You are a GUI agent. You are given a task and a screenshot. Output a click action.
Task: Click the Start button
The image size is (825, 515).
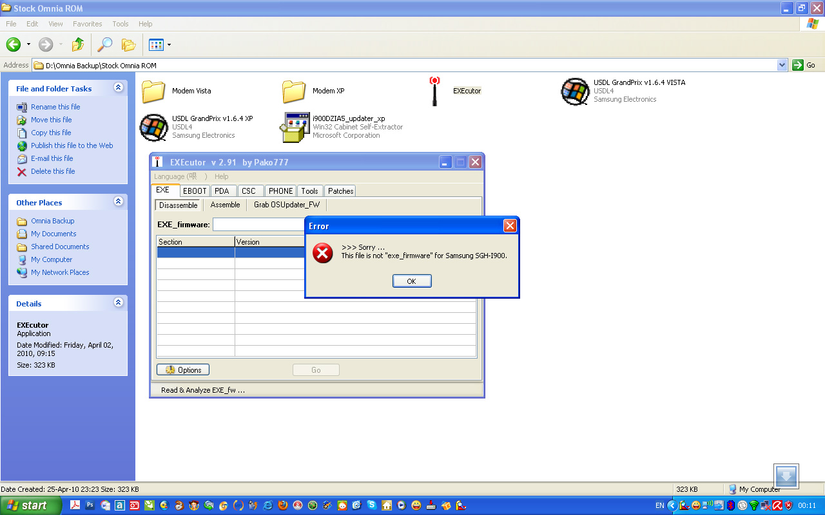[31, 505]
